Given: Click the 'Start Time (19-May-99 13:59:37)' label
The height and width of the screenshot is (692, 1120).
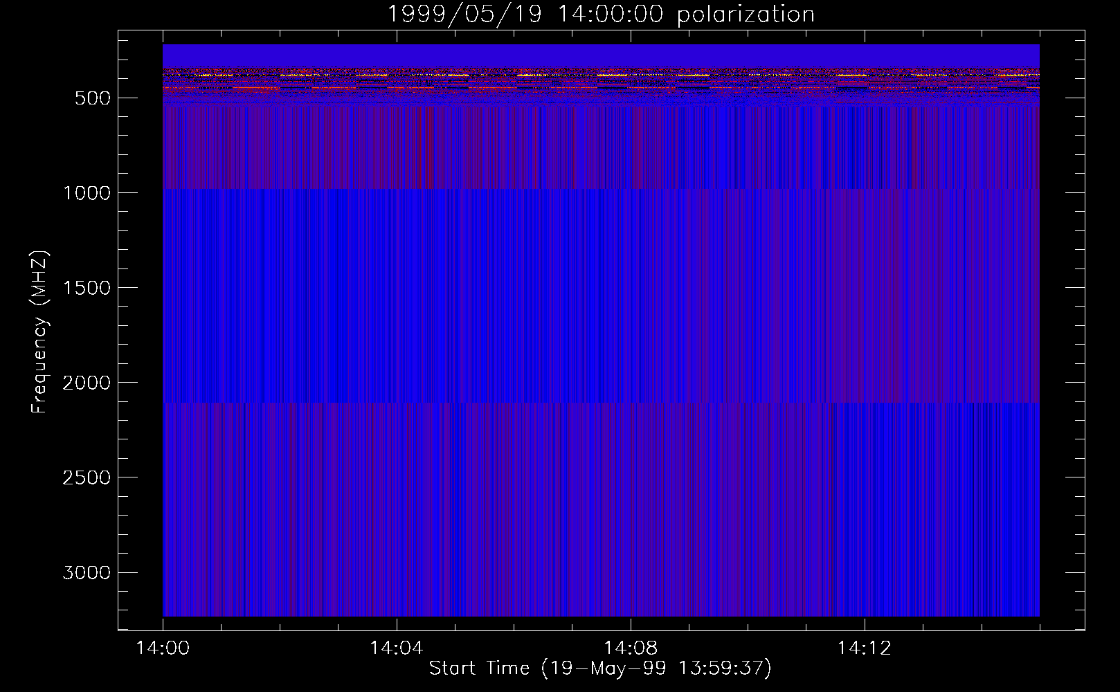Looking at the screenshot, I should (600, 668).
